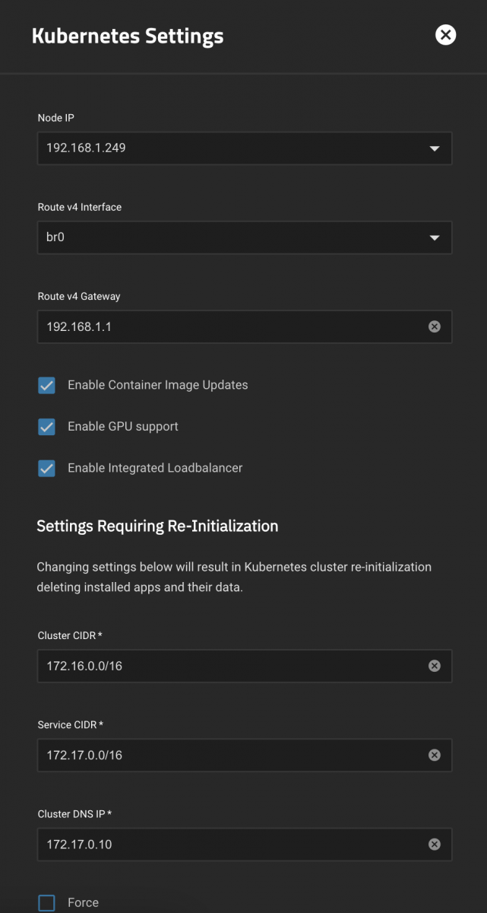Image resolution: width=487 pixels, height=913 pixels.
Task: Select the Settings Requiring Re-Initialization heading
Action: [157, 526]
